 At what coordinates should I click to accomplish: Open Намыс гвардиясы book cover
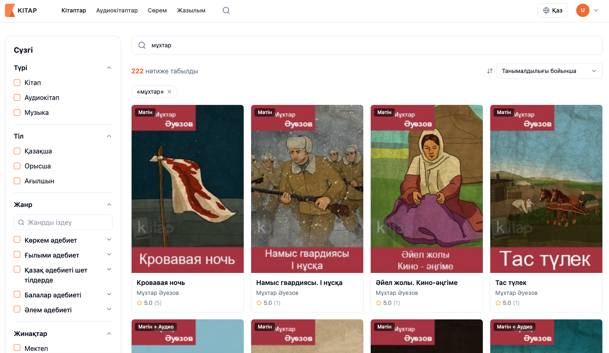click(x=307, y=189)
